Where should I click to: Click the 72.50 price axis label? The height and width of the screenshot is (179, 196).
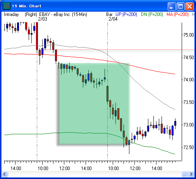tap(189, 147)
